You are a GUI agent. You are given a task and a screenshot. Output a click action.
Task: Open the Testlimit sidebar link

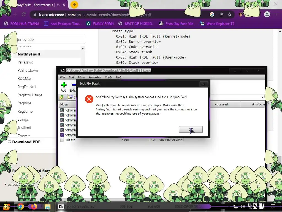click(24, 128)
